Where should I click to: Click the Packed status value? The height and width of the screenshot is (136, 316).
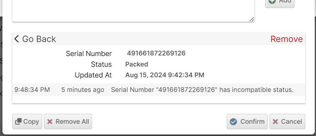137,64
